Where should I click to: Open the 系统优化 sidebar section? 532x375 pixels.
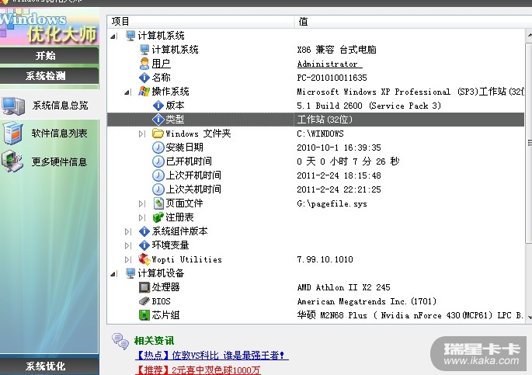pos(49,366)
